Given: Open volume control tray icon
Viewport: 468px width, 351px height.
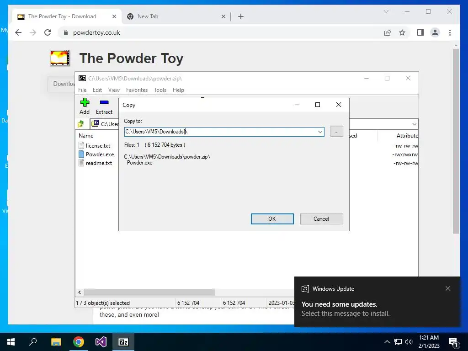Looking at the screenshot, I should click(409, 342).
